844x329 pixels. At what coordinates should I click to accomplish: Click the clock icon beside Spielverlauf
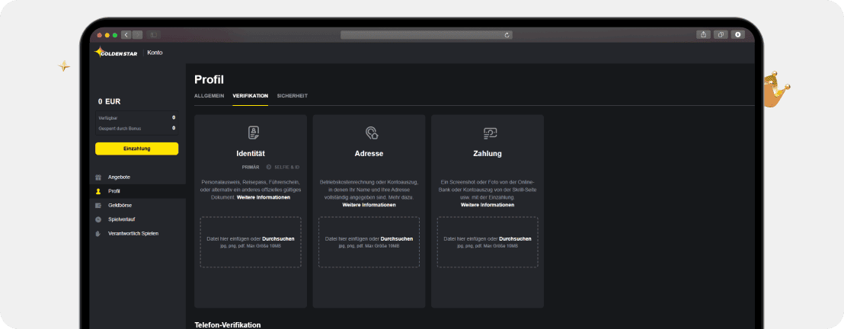pos(98,219)
